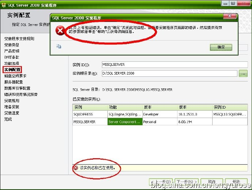Click the error icon beside 该实例名称已在使用
The width and height of the screenshot is (252, 190).
coord(76,168)
